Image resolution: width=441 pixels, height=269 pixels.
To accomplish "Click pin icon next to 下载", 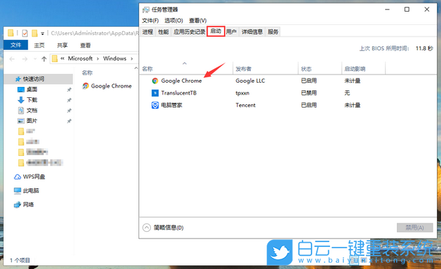I will (69, 100).
